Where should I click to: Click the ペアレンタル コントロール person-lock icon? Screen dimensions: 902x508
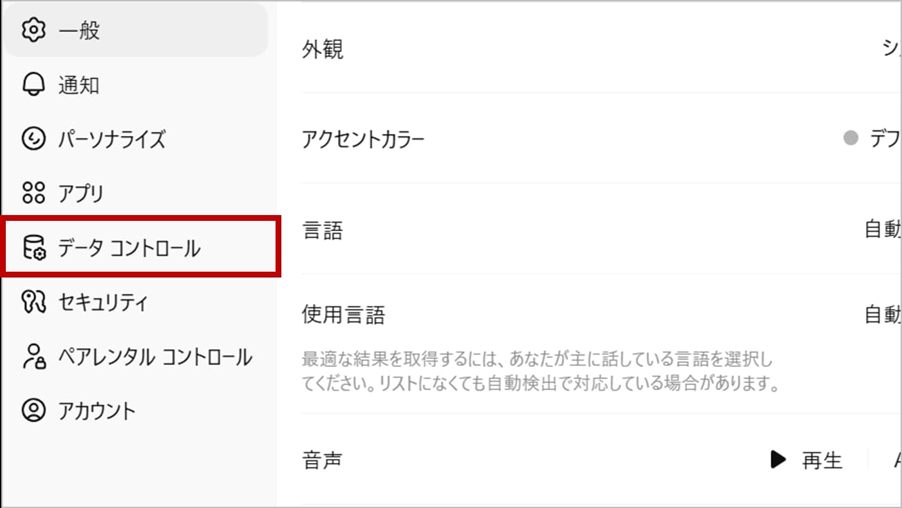(33, 356)
